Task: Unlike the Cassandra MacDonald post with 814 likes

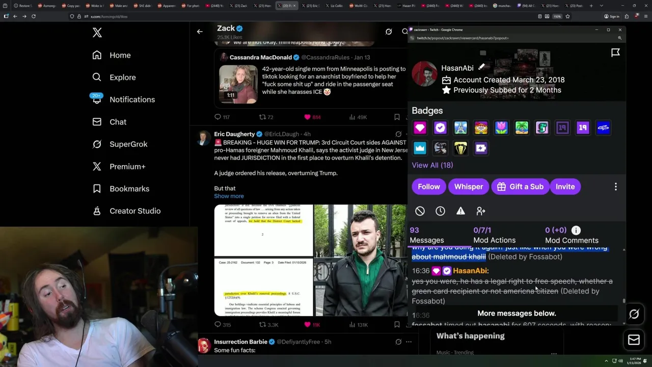Action: tap(312, 117)
